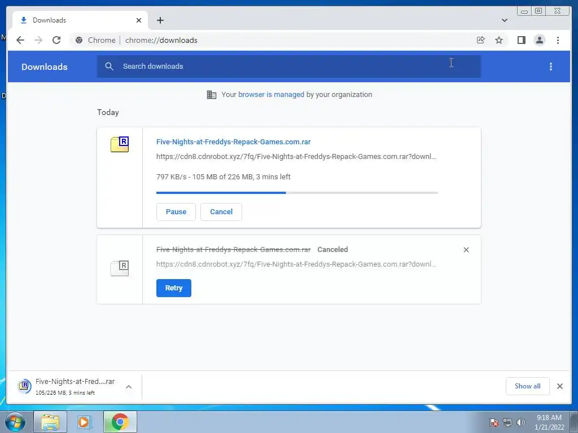Image resolution: width=578 pixels, height=433 pixels.
Task: Open the side panel icon
Action: tap(521, 40)
